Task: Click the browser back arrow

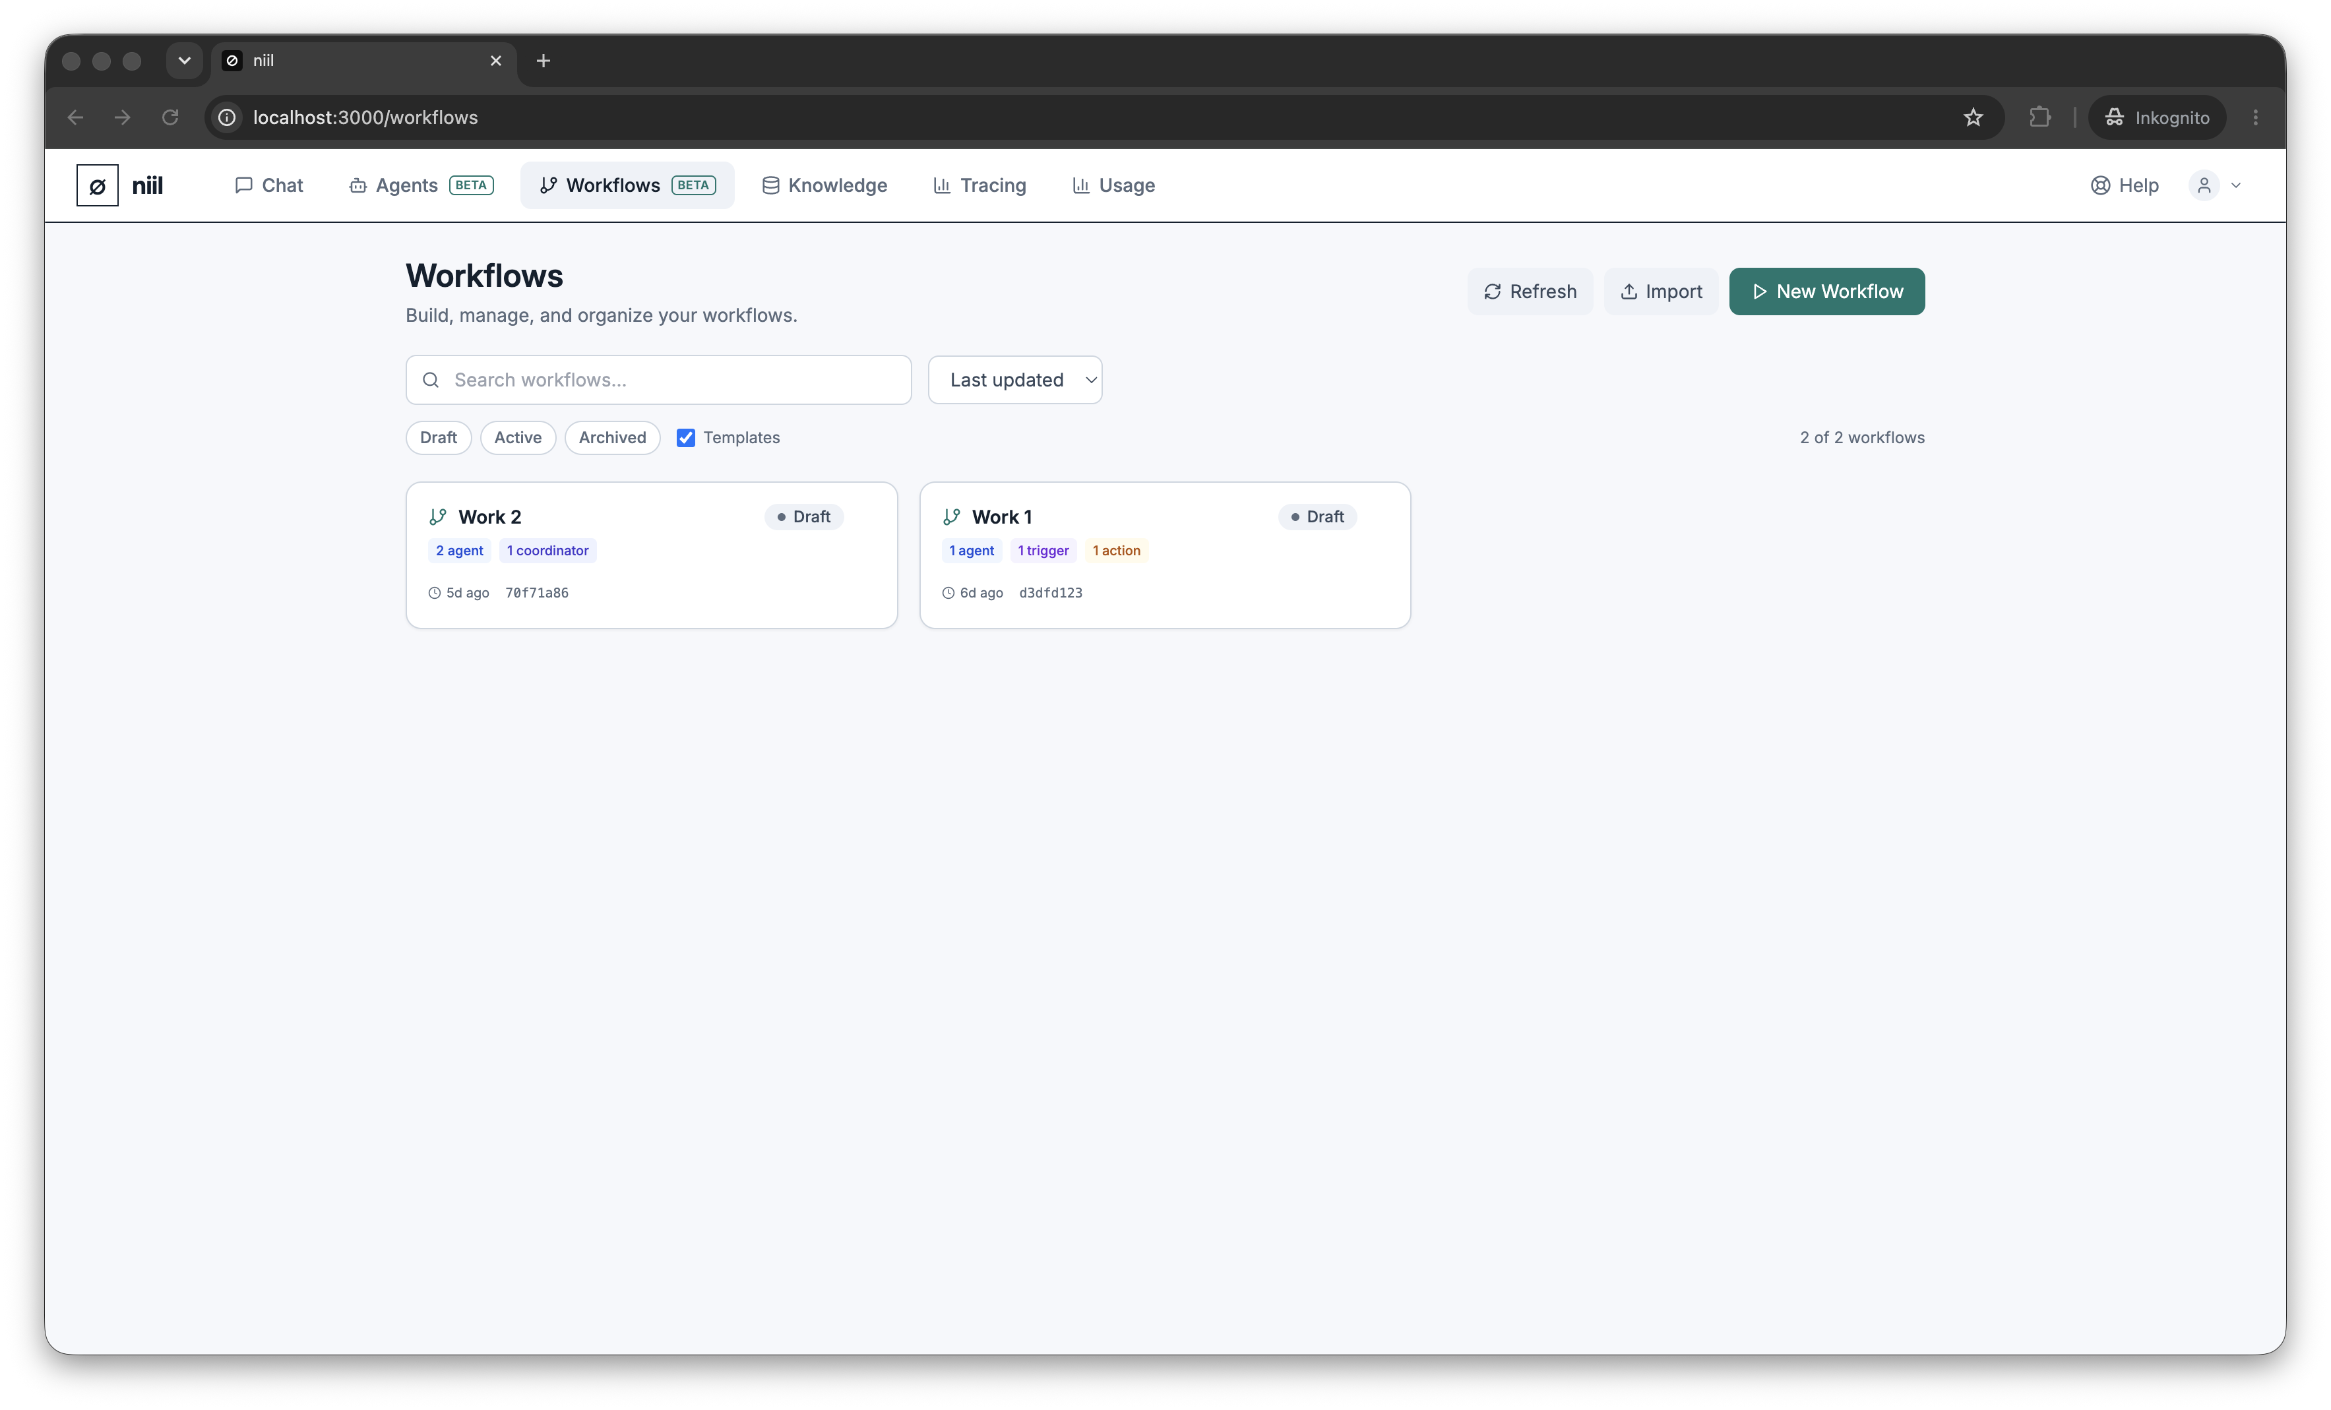Action: click(x=76, y=117)
